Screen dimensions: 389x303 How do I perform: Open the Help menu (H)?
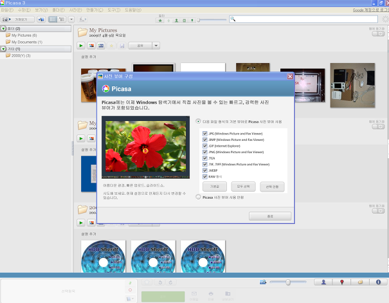(x=133, y=10)
